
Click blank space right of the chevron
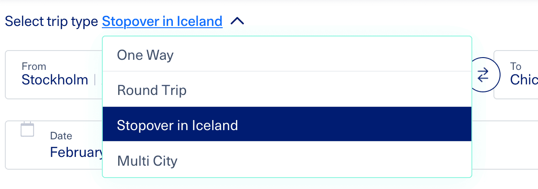(353, 21)
